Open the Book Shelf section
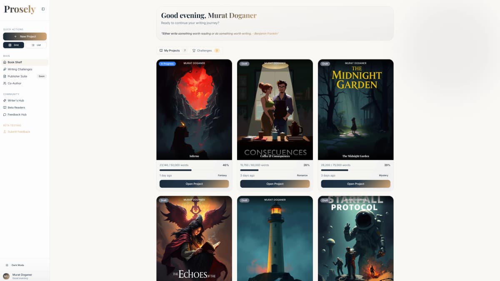The width and height of the screenshot is (500, 281). [16, 62]
